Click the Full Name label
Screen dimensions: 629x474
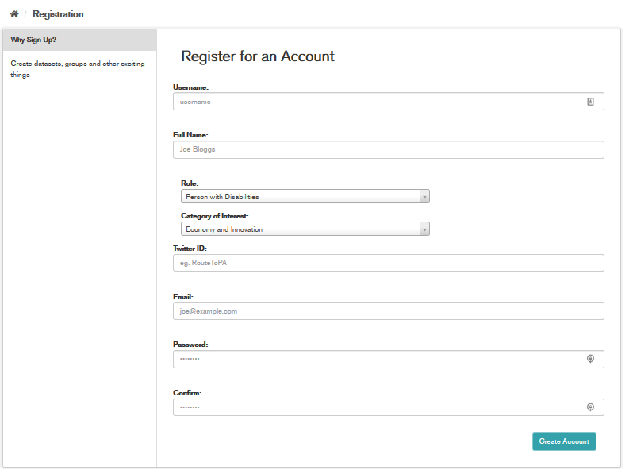click(x=190, y=135)
